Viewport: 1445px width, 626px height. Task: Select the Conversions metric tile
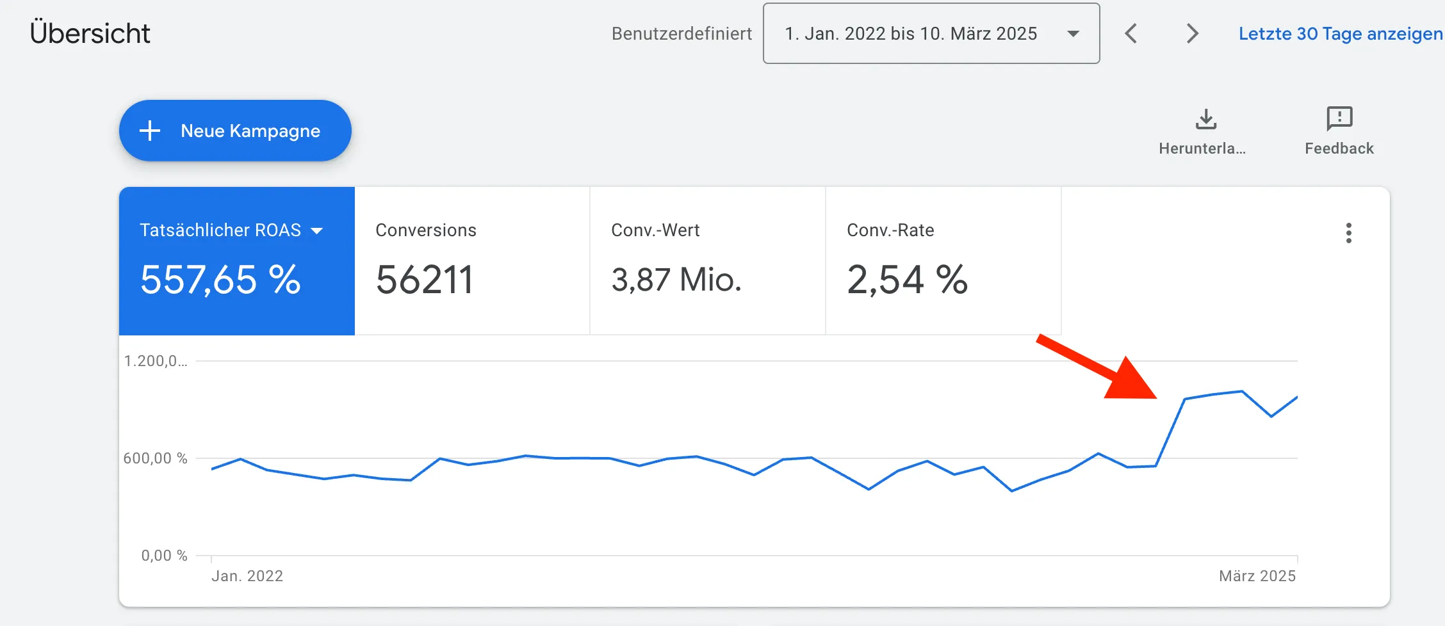[x=472, y=261]
